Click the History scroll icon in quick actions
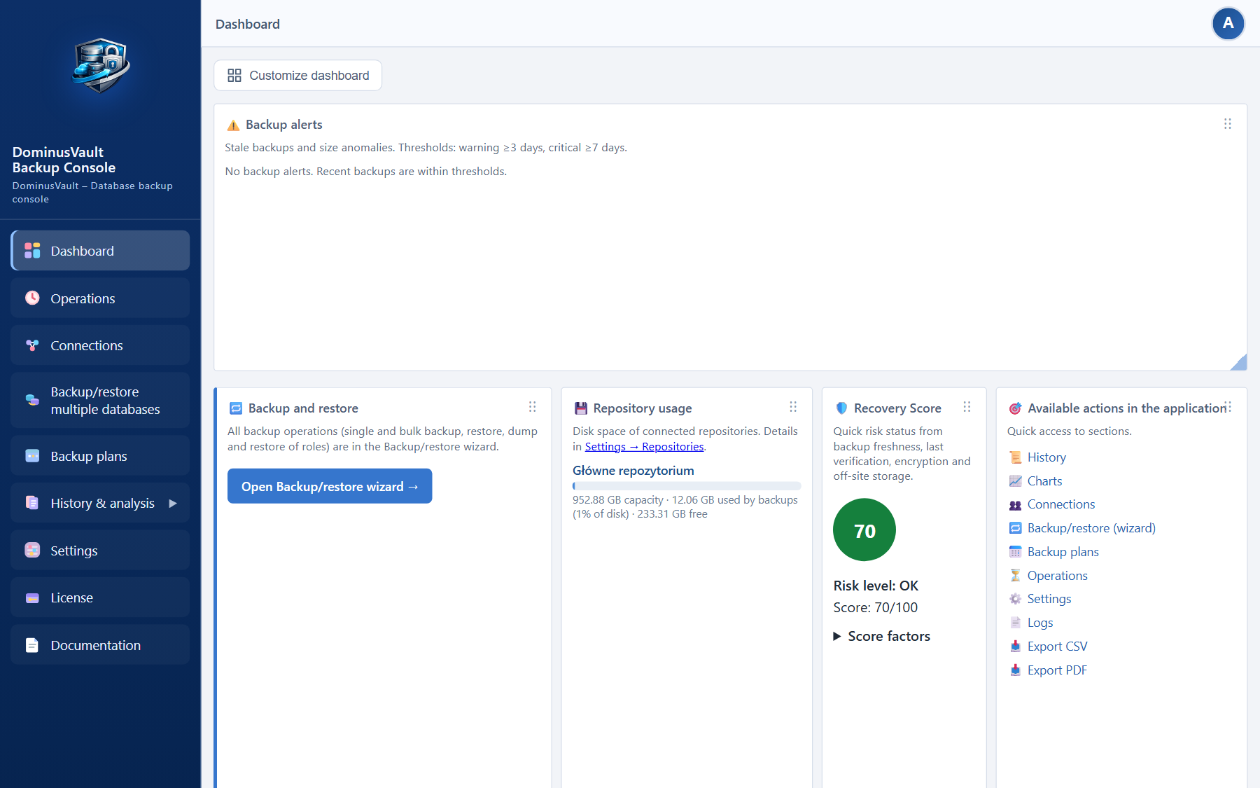1260x788 pixels. click(x=1015, y=457)
